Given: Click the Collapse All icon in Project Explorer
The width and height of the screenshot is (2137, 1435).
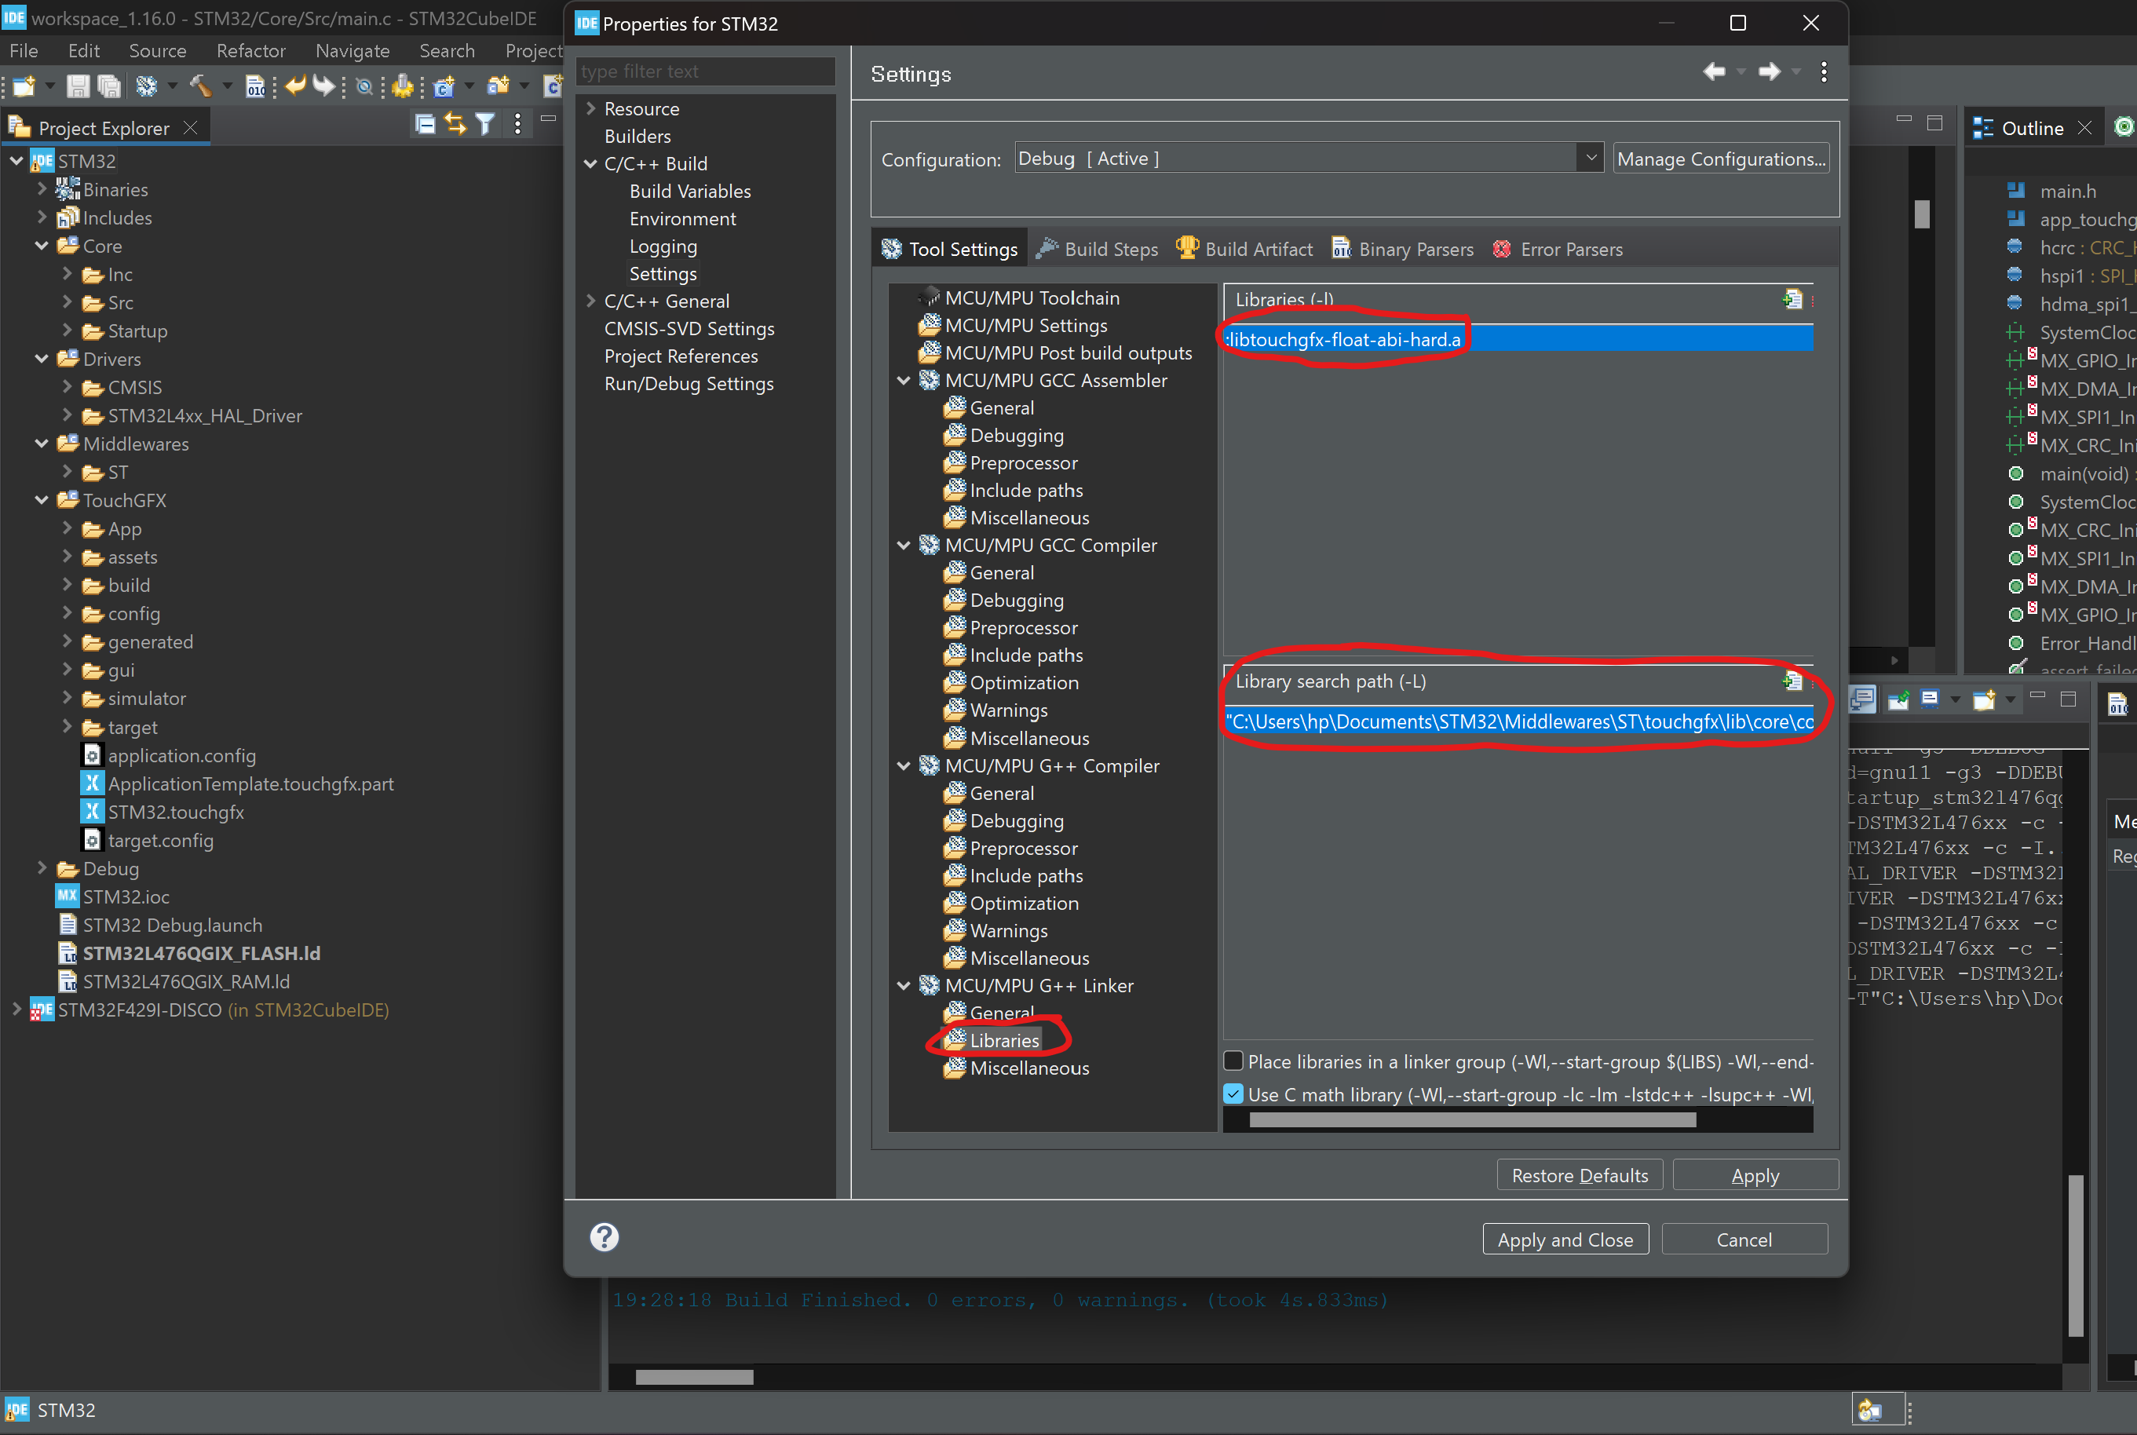Looking at the screenshot, I should [425, 126].
